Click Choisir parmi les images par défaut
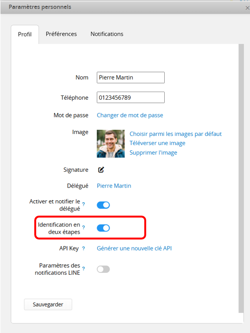 (x=176, y=134)
